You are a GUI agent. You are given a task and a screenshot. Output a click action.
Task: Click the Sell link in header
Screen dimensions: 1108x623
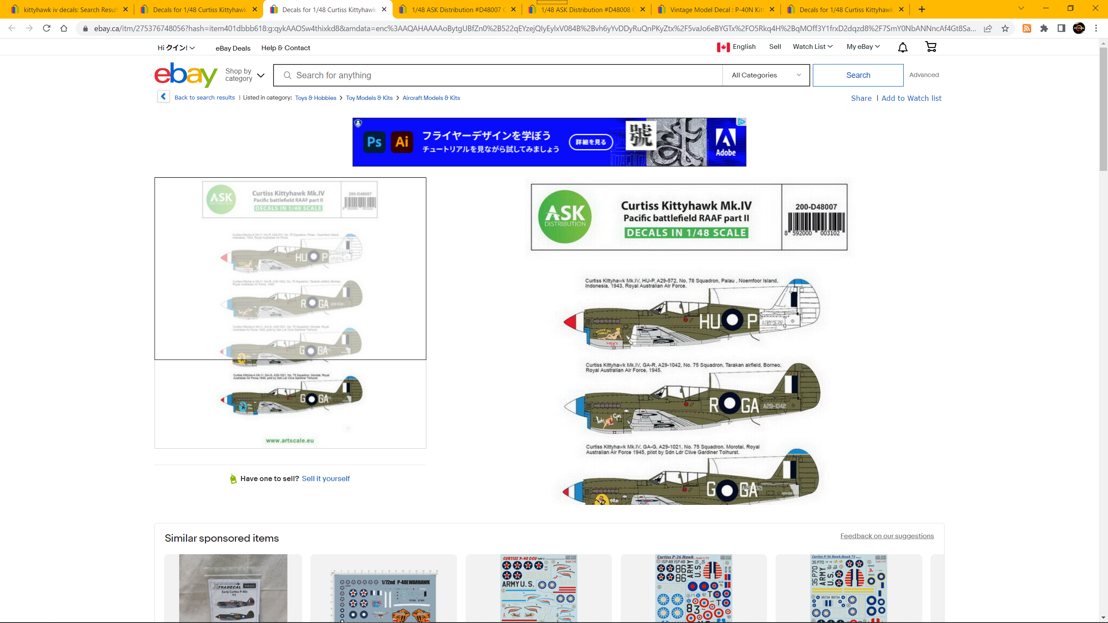(x=775, y=47)
